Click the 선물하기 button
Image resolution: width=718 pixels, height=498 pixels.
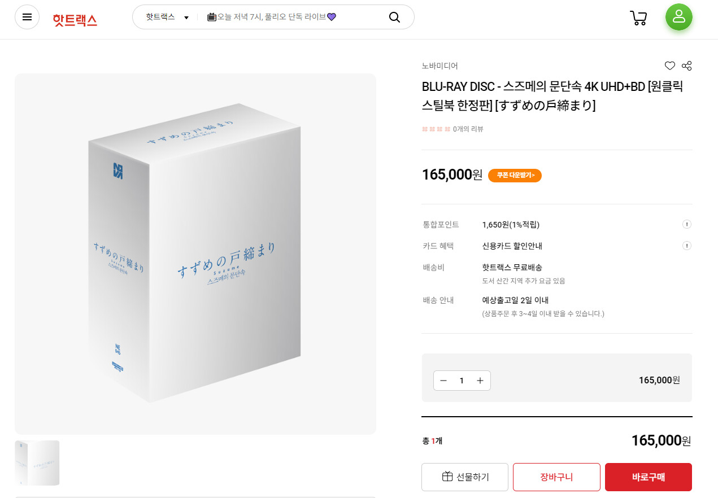click(465, 477)
